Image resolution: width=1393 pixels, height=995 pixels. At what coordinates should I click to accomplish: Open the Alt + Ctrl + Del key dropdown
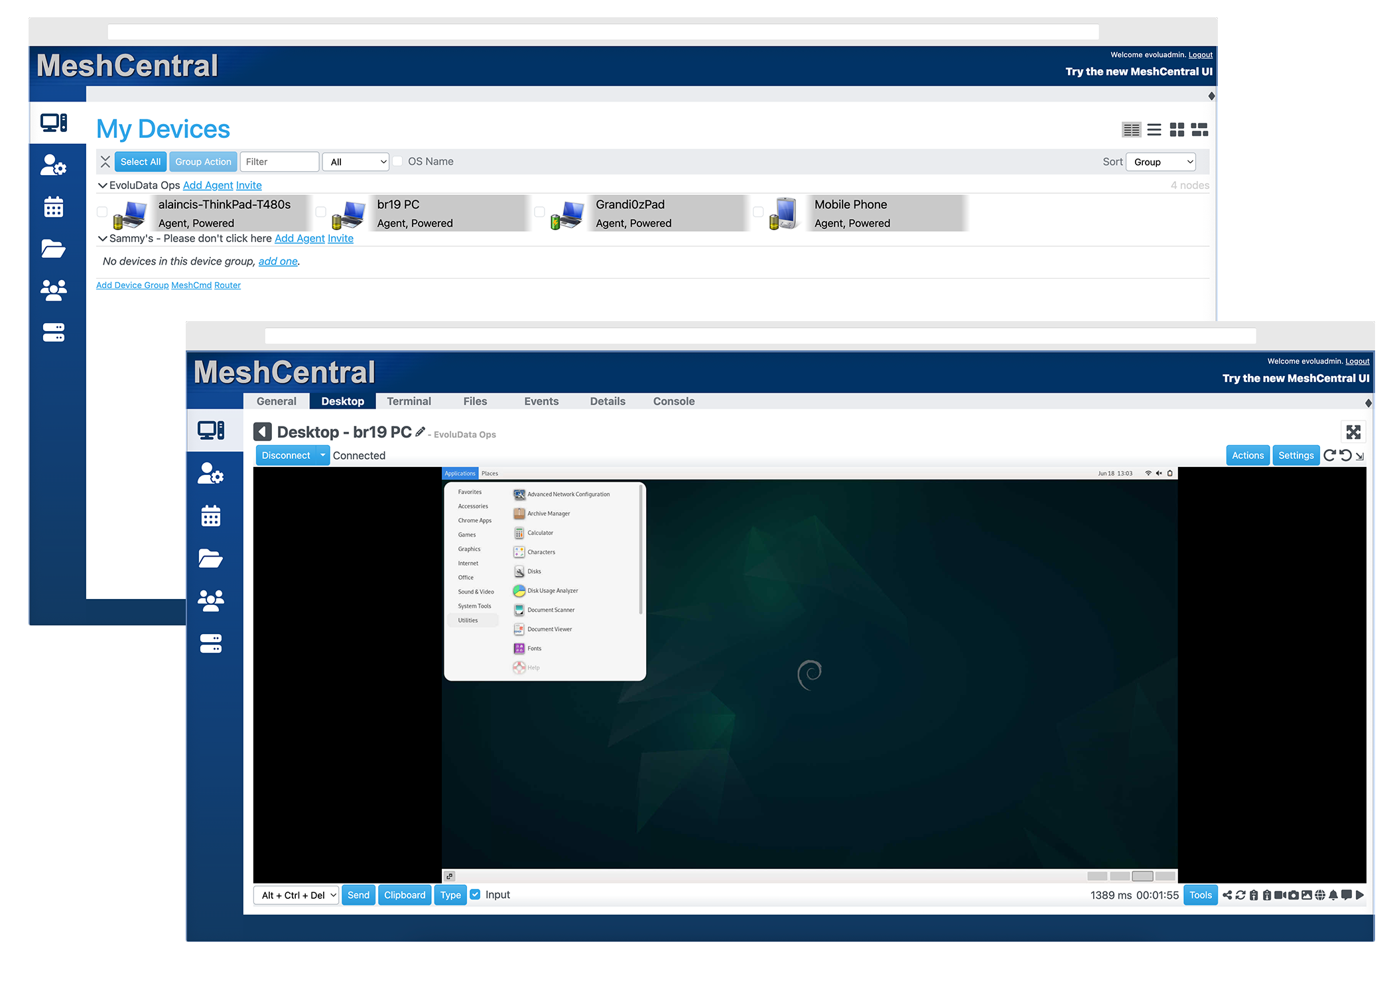pyautogui.click(x=296, y=895)
